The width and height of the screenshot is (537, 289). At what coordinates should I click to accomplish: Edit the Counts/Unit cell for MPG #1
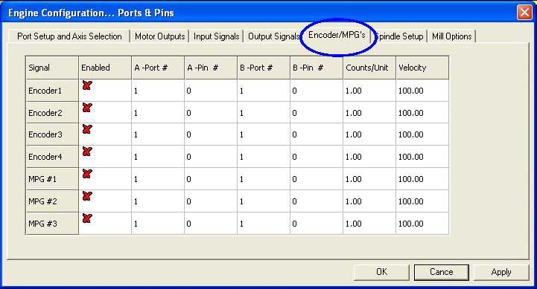(369, 179)
